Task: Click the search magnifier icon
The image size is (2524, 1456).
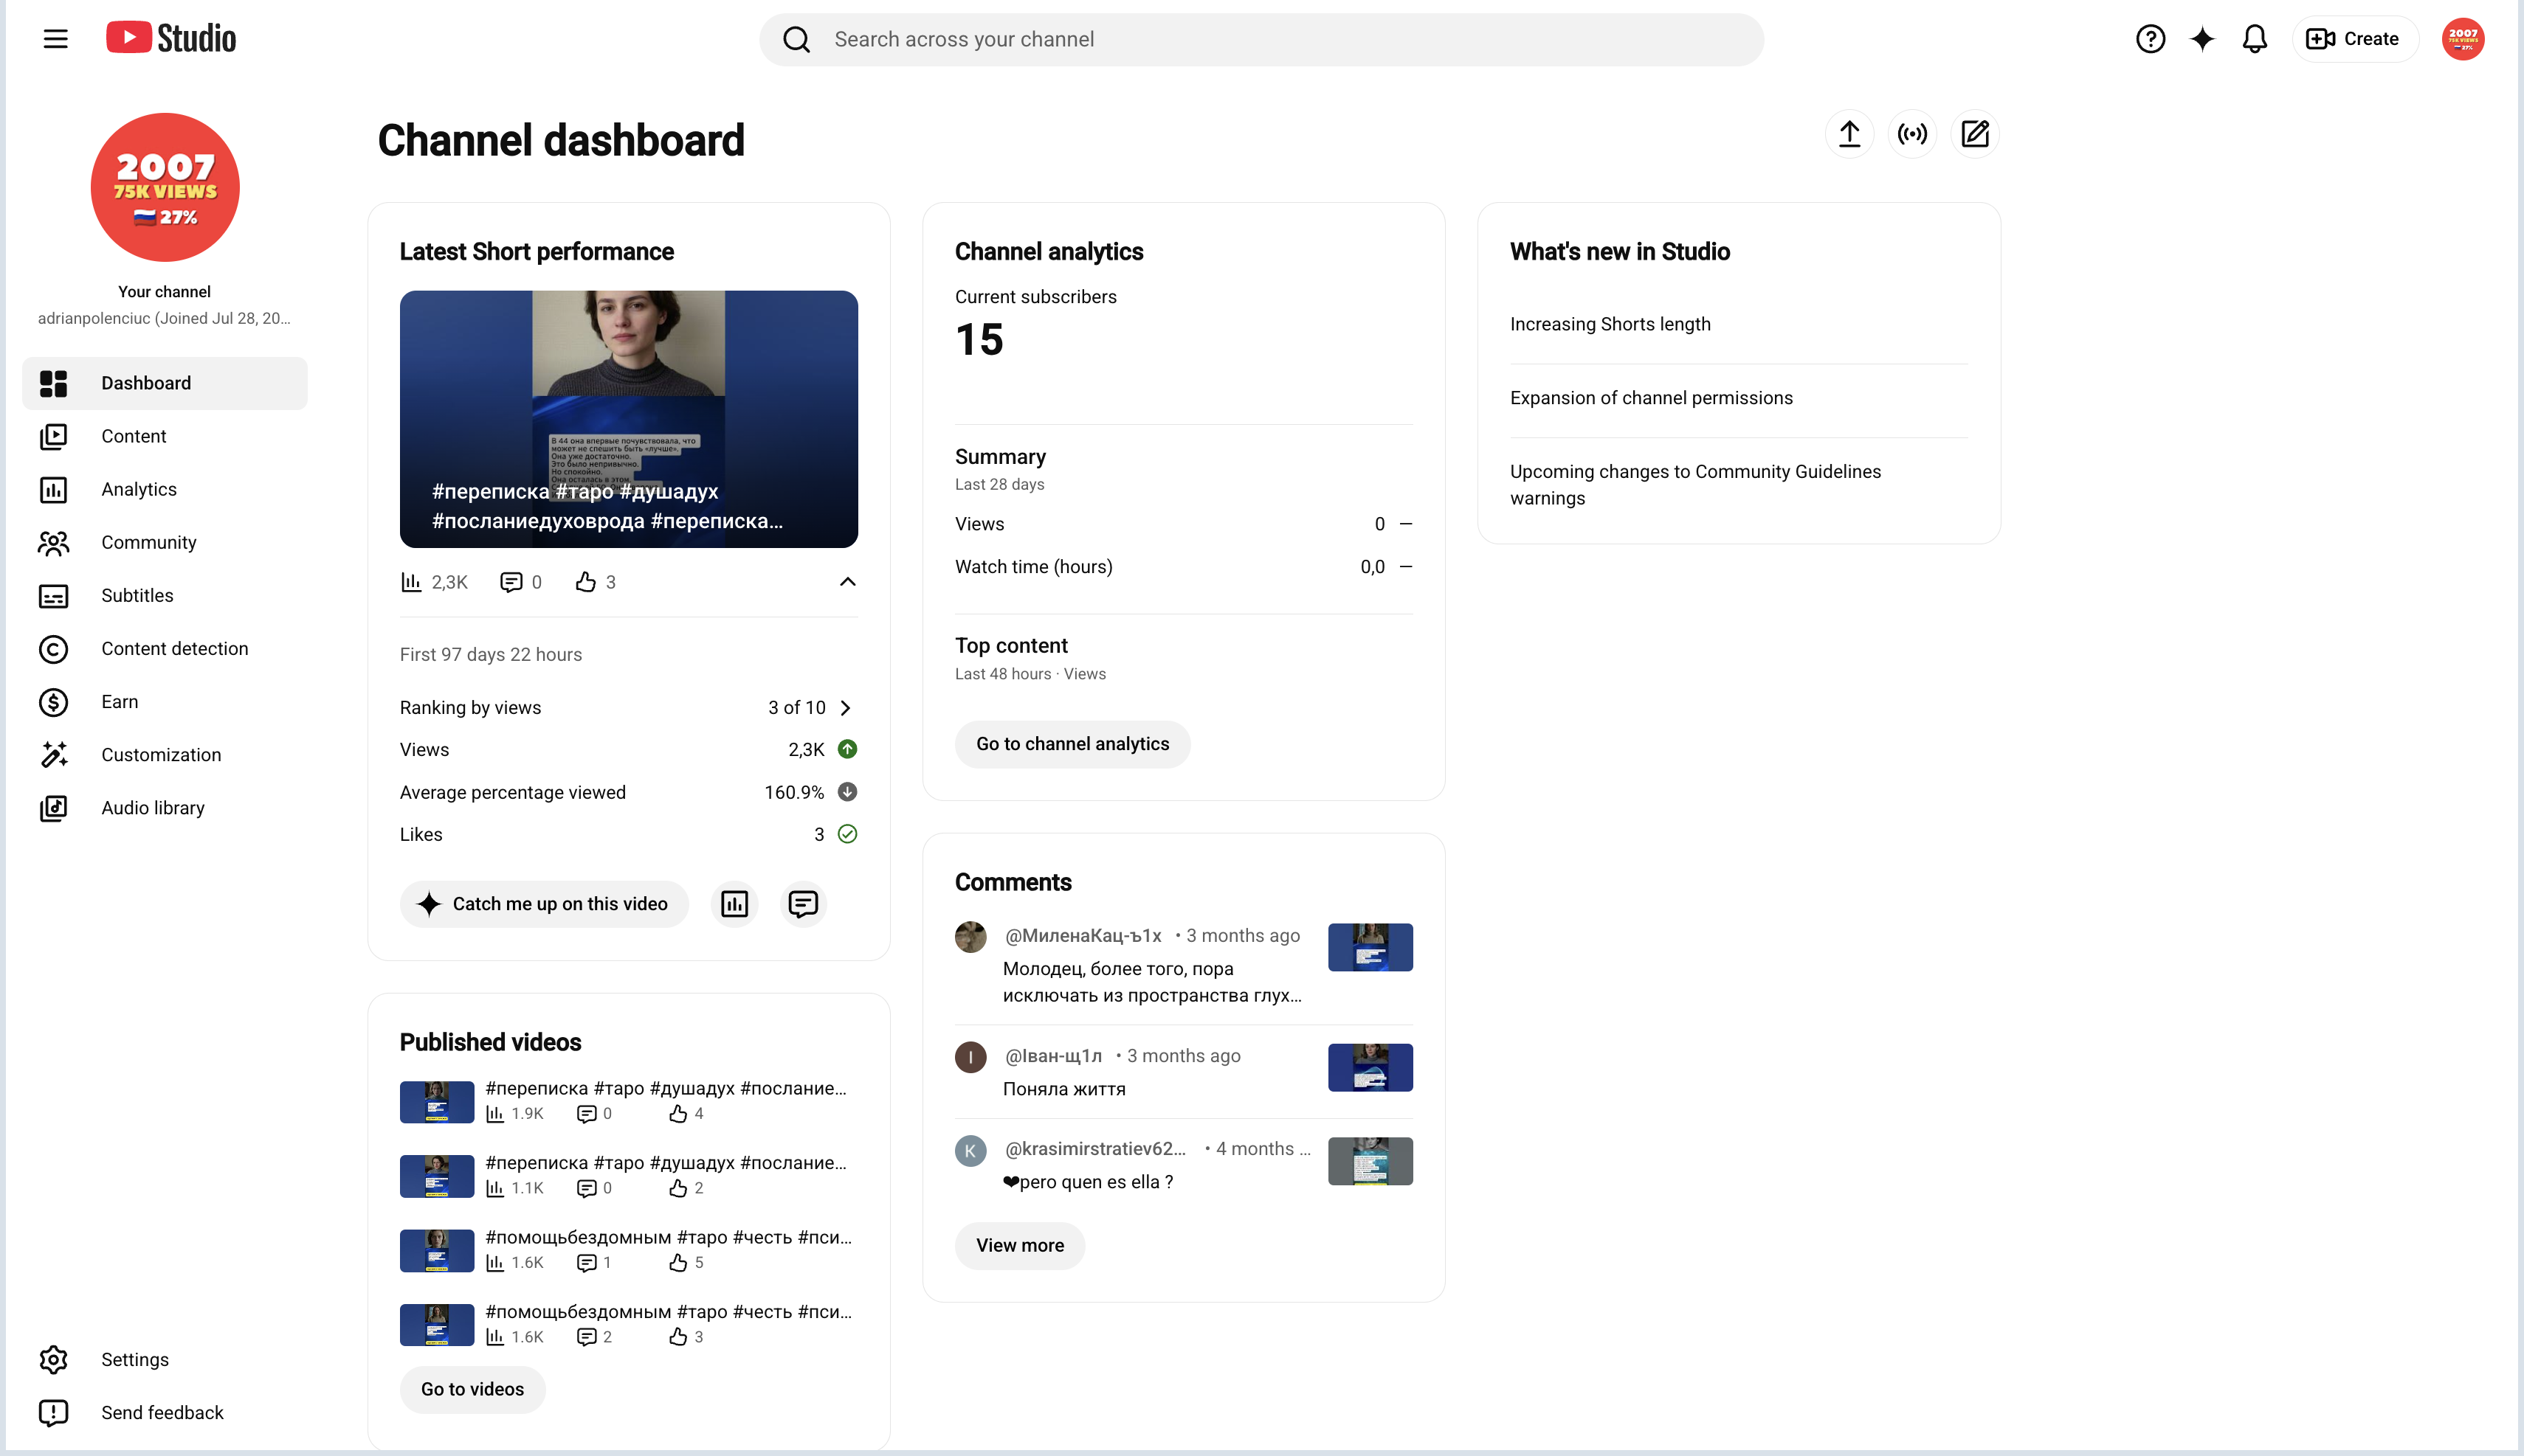Action: pos(796,39)
